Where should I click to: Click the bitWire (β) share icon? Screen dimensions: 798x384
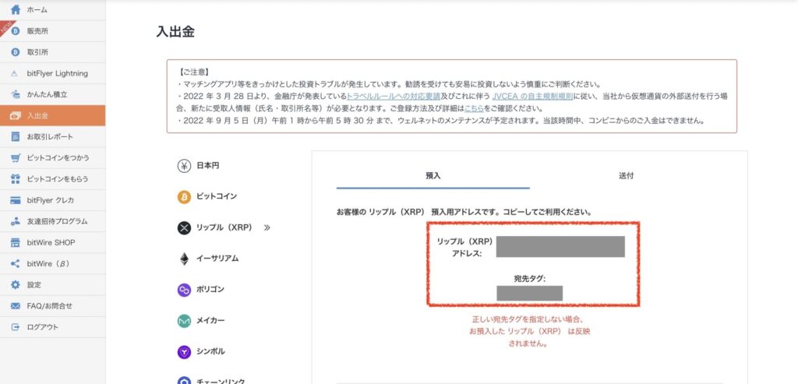click(16, 264)
